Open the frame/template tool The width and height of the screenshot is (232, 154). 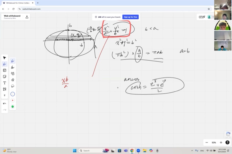coord(5,70)
